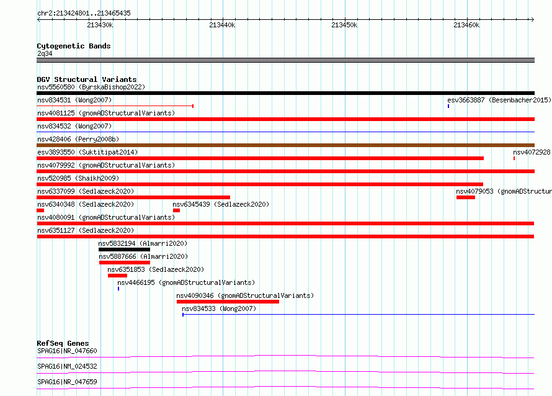Click the short red nsv6351853 bar

point(118,276)
